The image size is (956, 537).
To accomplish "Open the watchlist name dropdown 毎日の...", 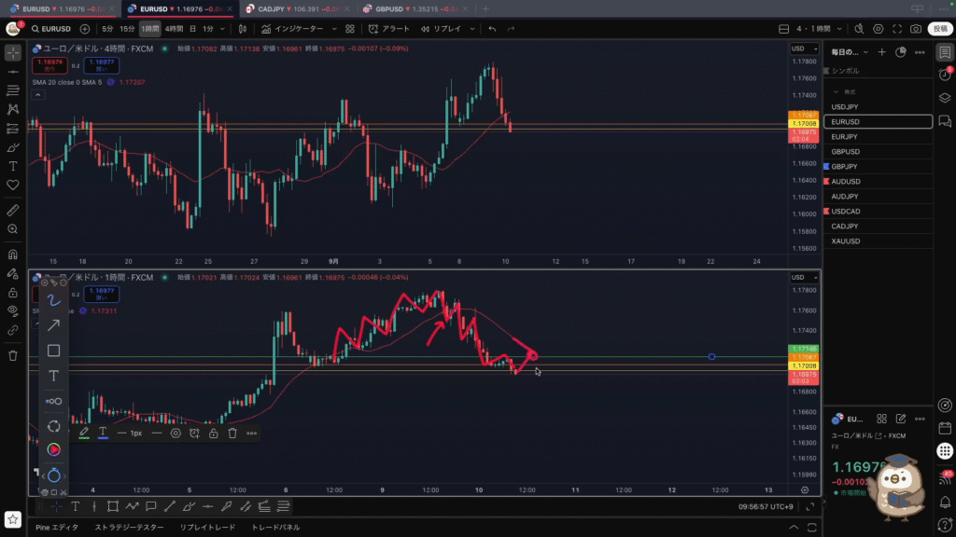I will 850,52.
